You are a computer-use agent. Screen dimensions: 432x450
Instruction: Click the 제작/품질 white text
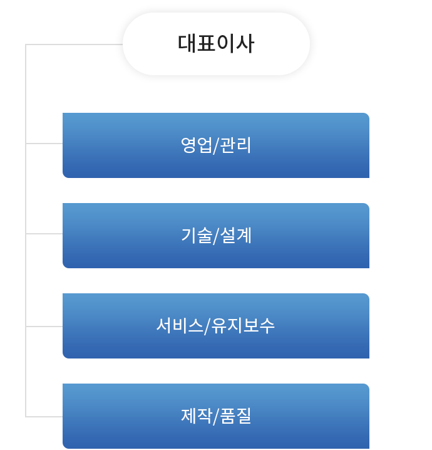pos(216,416)
